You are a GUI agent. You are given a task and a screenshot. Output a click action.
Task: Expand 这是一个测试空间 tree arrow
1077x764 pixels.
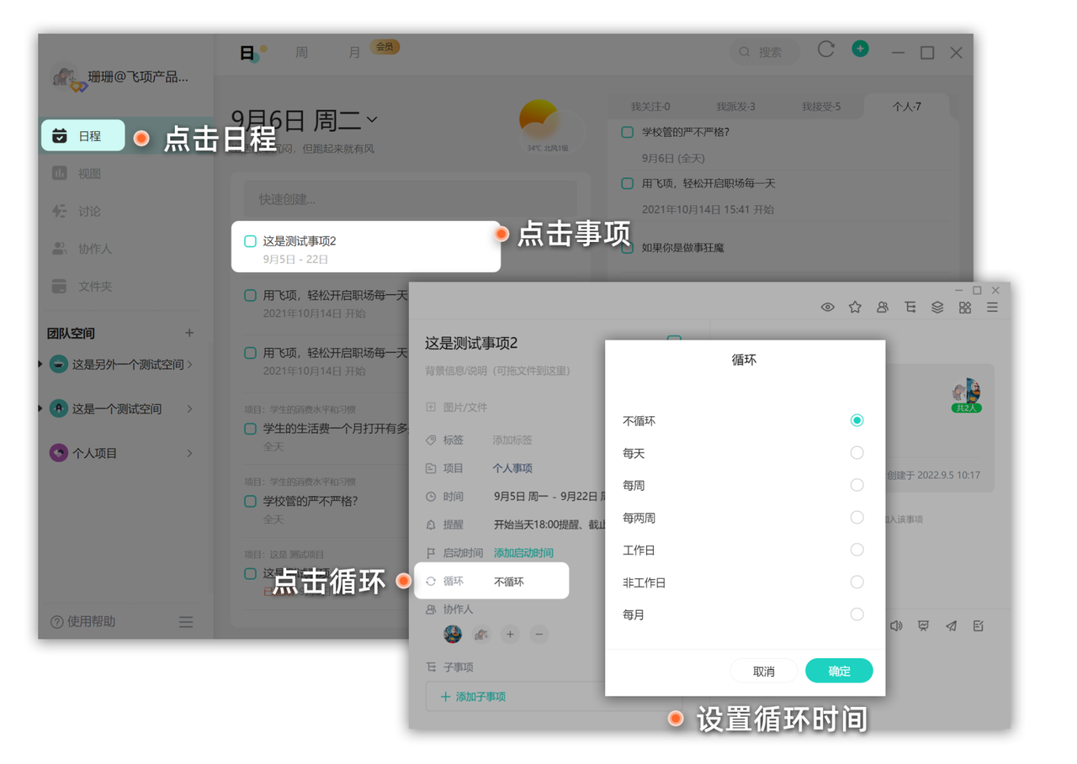40,408
